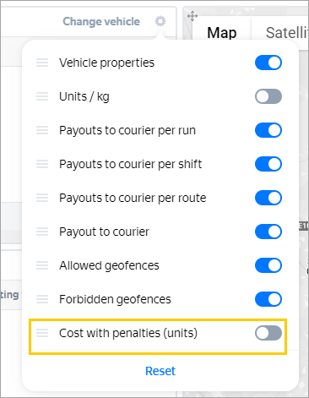
Task: Enable the Units / kg toggle
Action: coord(268,96)
